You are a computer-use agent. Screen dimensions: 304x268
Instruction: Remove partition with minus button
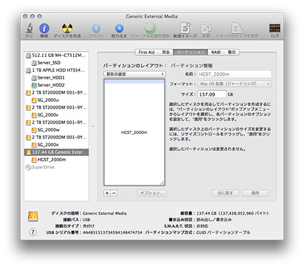pos(114,193)
